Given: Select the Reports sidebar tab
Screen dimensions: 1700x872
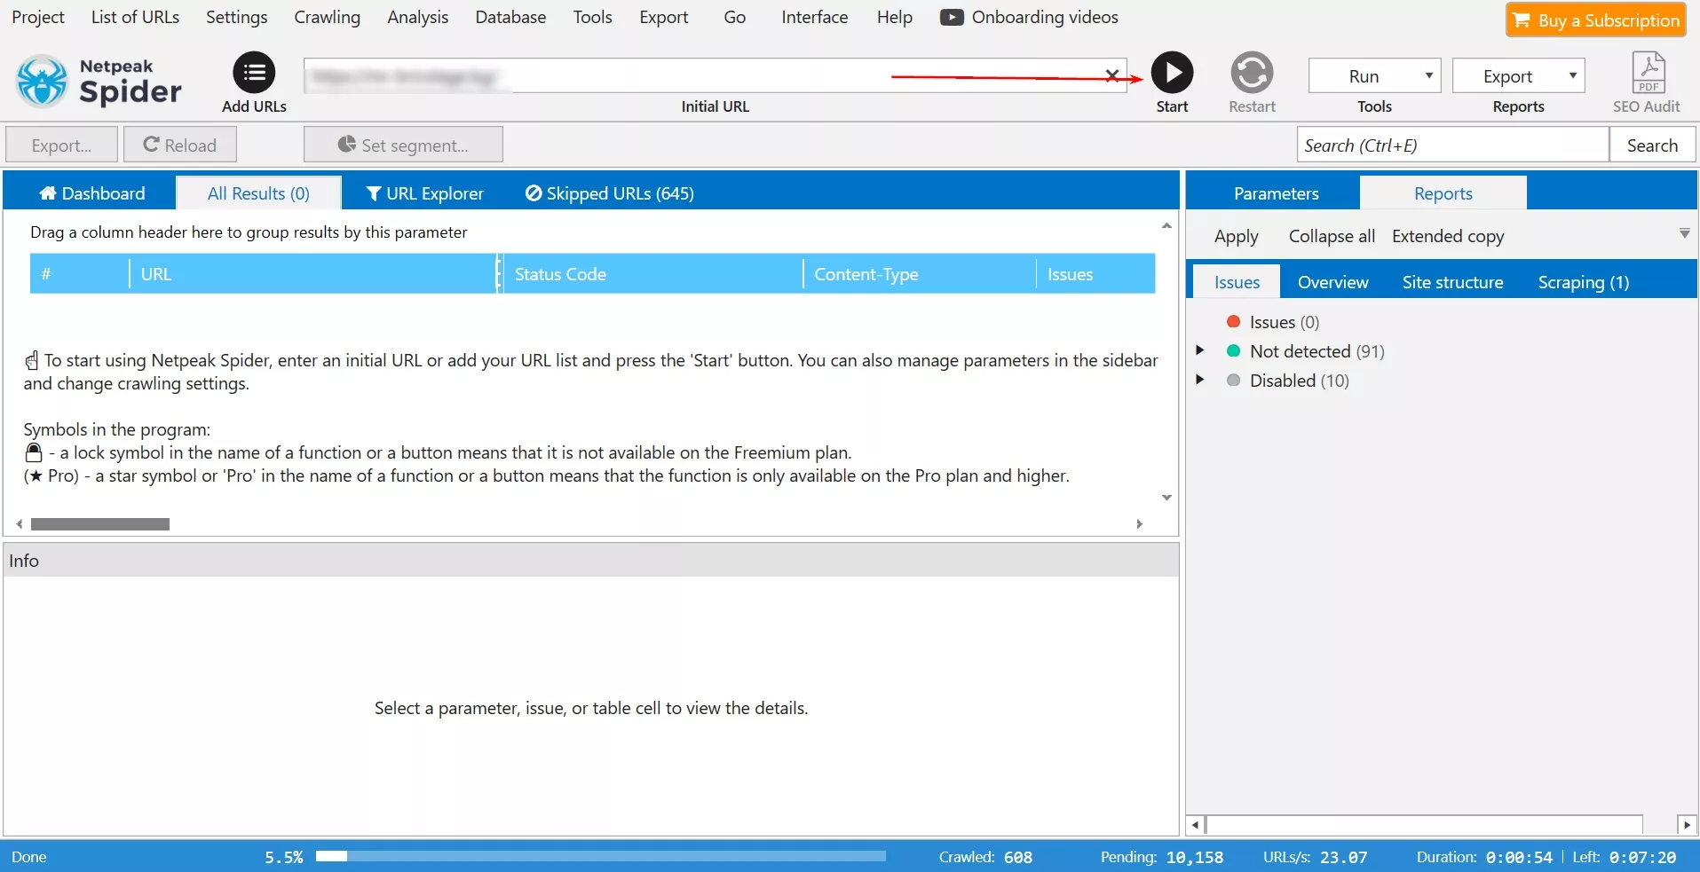Looking at the screenshot, I should (x=1443, y=193).
